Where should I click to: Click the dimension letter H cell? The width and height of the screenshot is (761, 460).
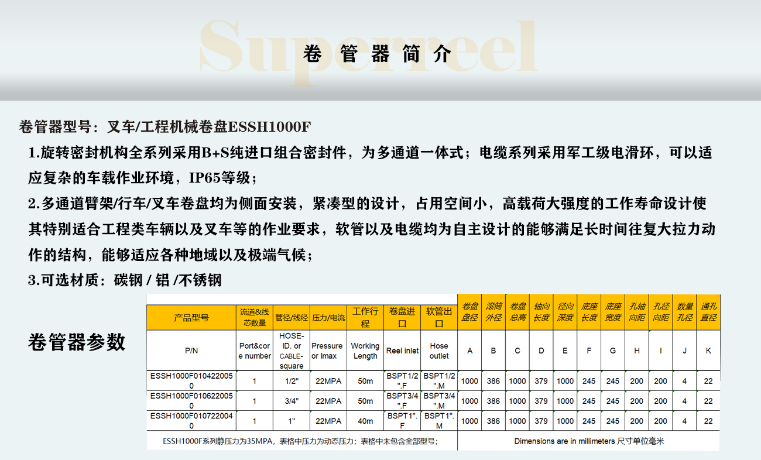[637, 351]
